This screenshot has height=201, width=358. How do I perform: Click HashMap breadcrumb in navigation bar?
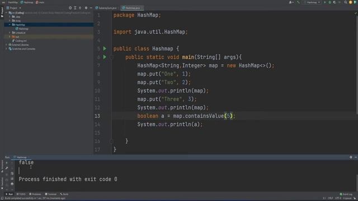pos(13,2)
